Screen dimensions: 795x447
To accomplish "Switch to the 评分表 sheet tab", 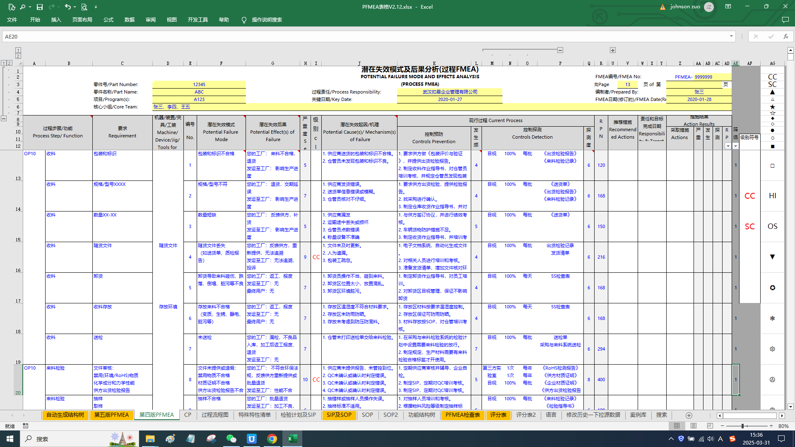I will click(499, 415).
